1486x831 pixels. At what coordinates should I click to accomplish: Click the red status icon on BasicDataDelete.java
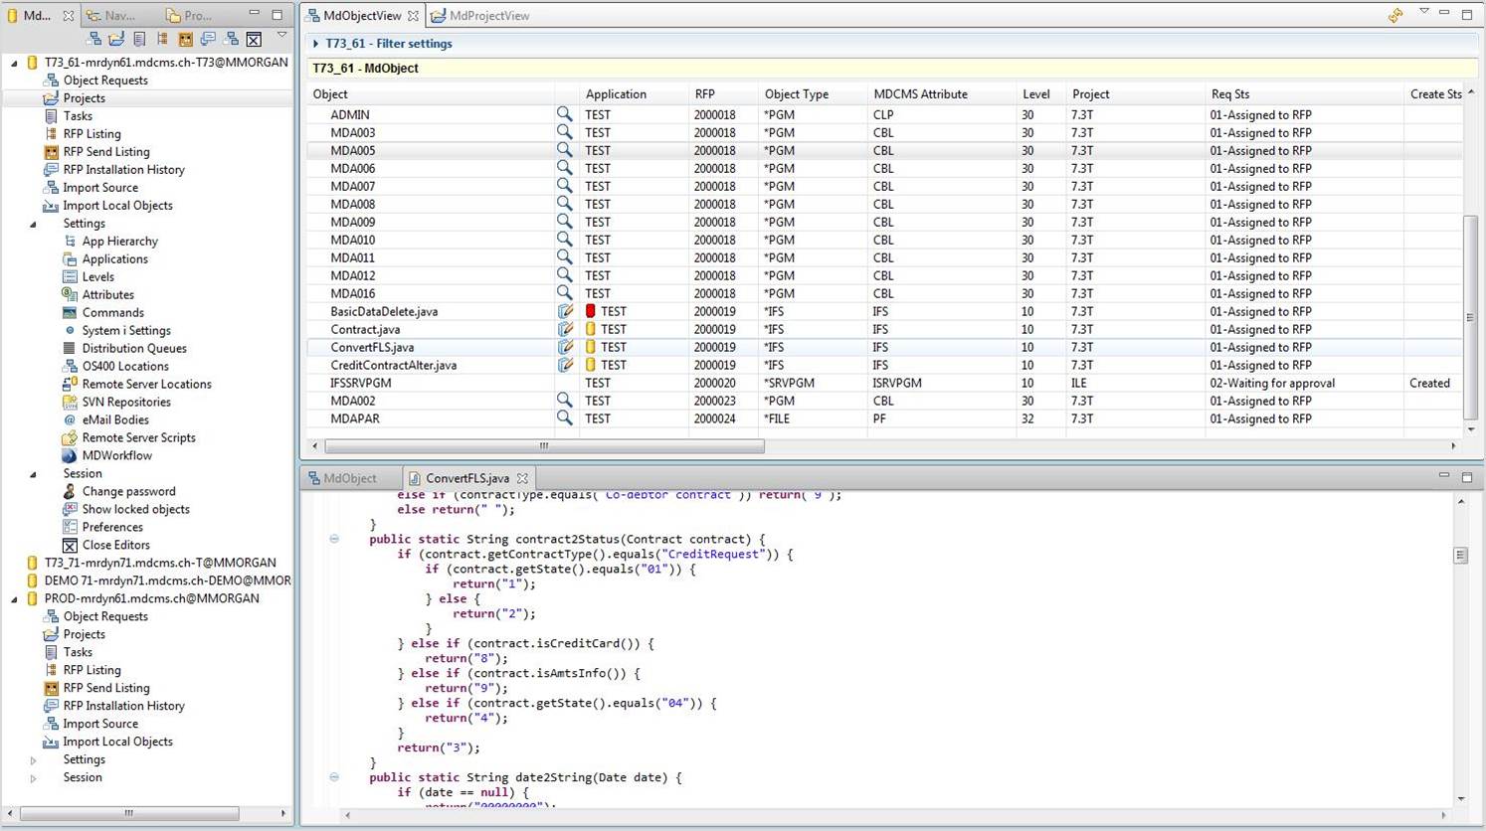pyautogui.click(x=589, y=311)
